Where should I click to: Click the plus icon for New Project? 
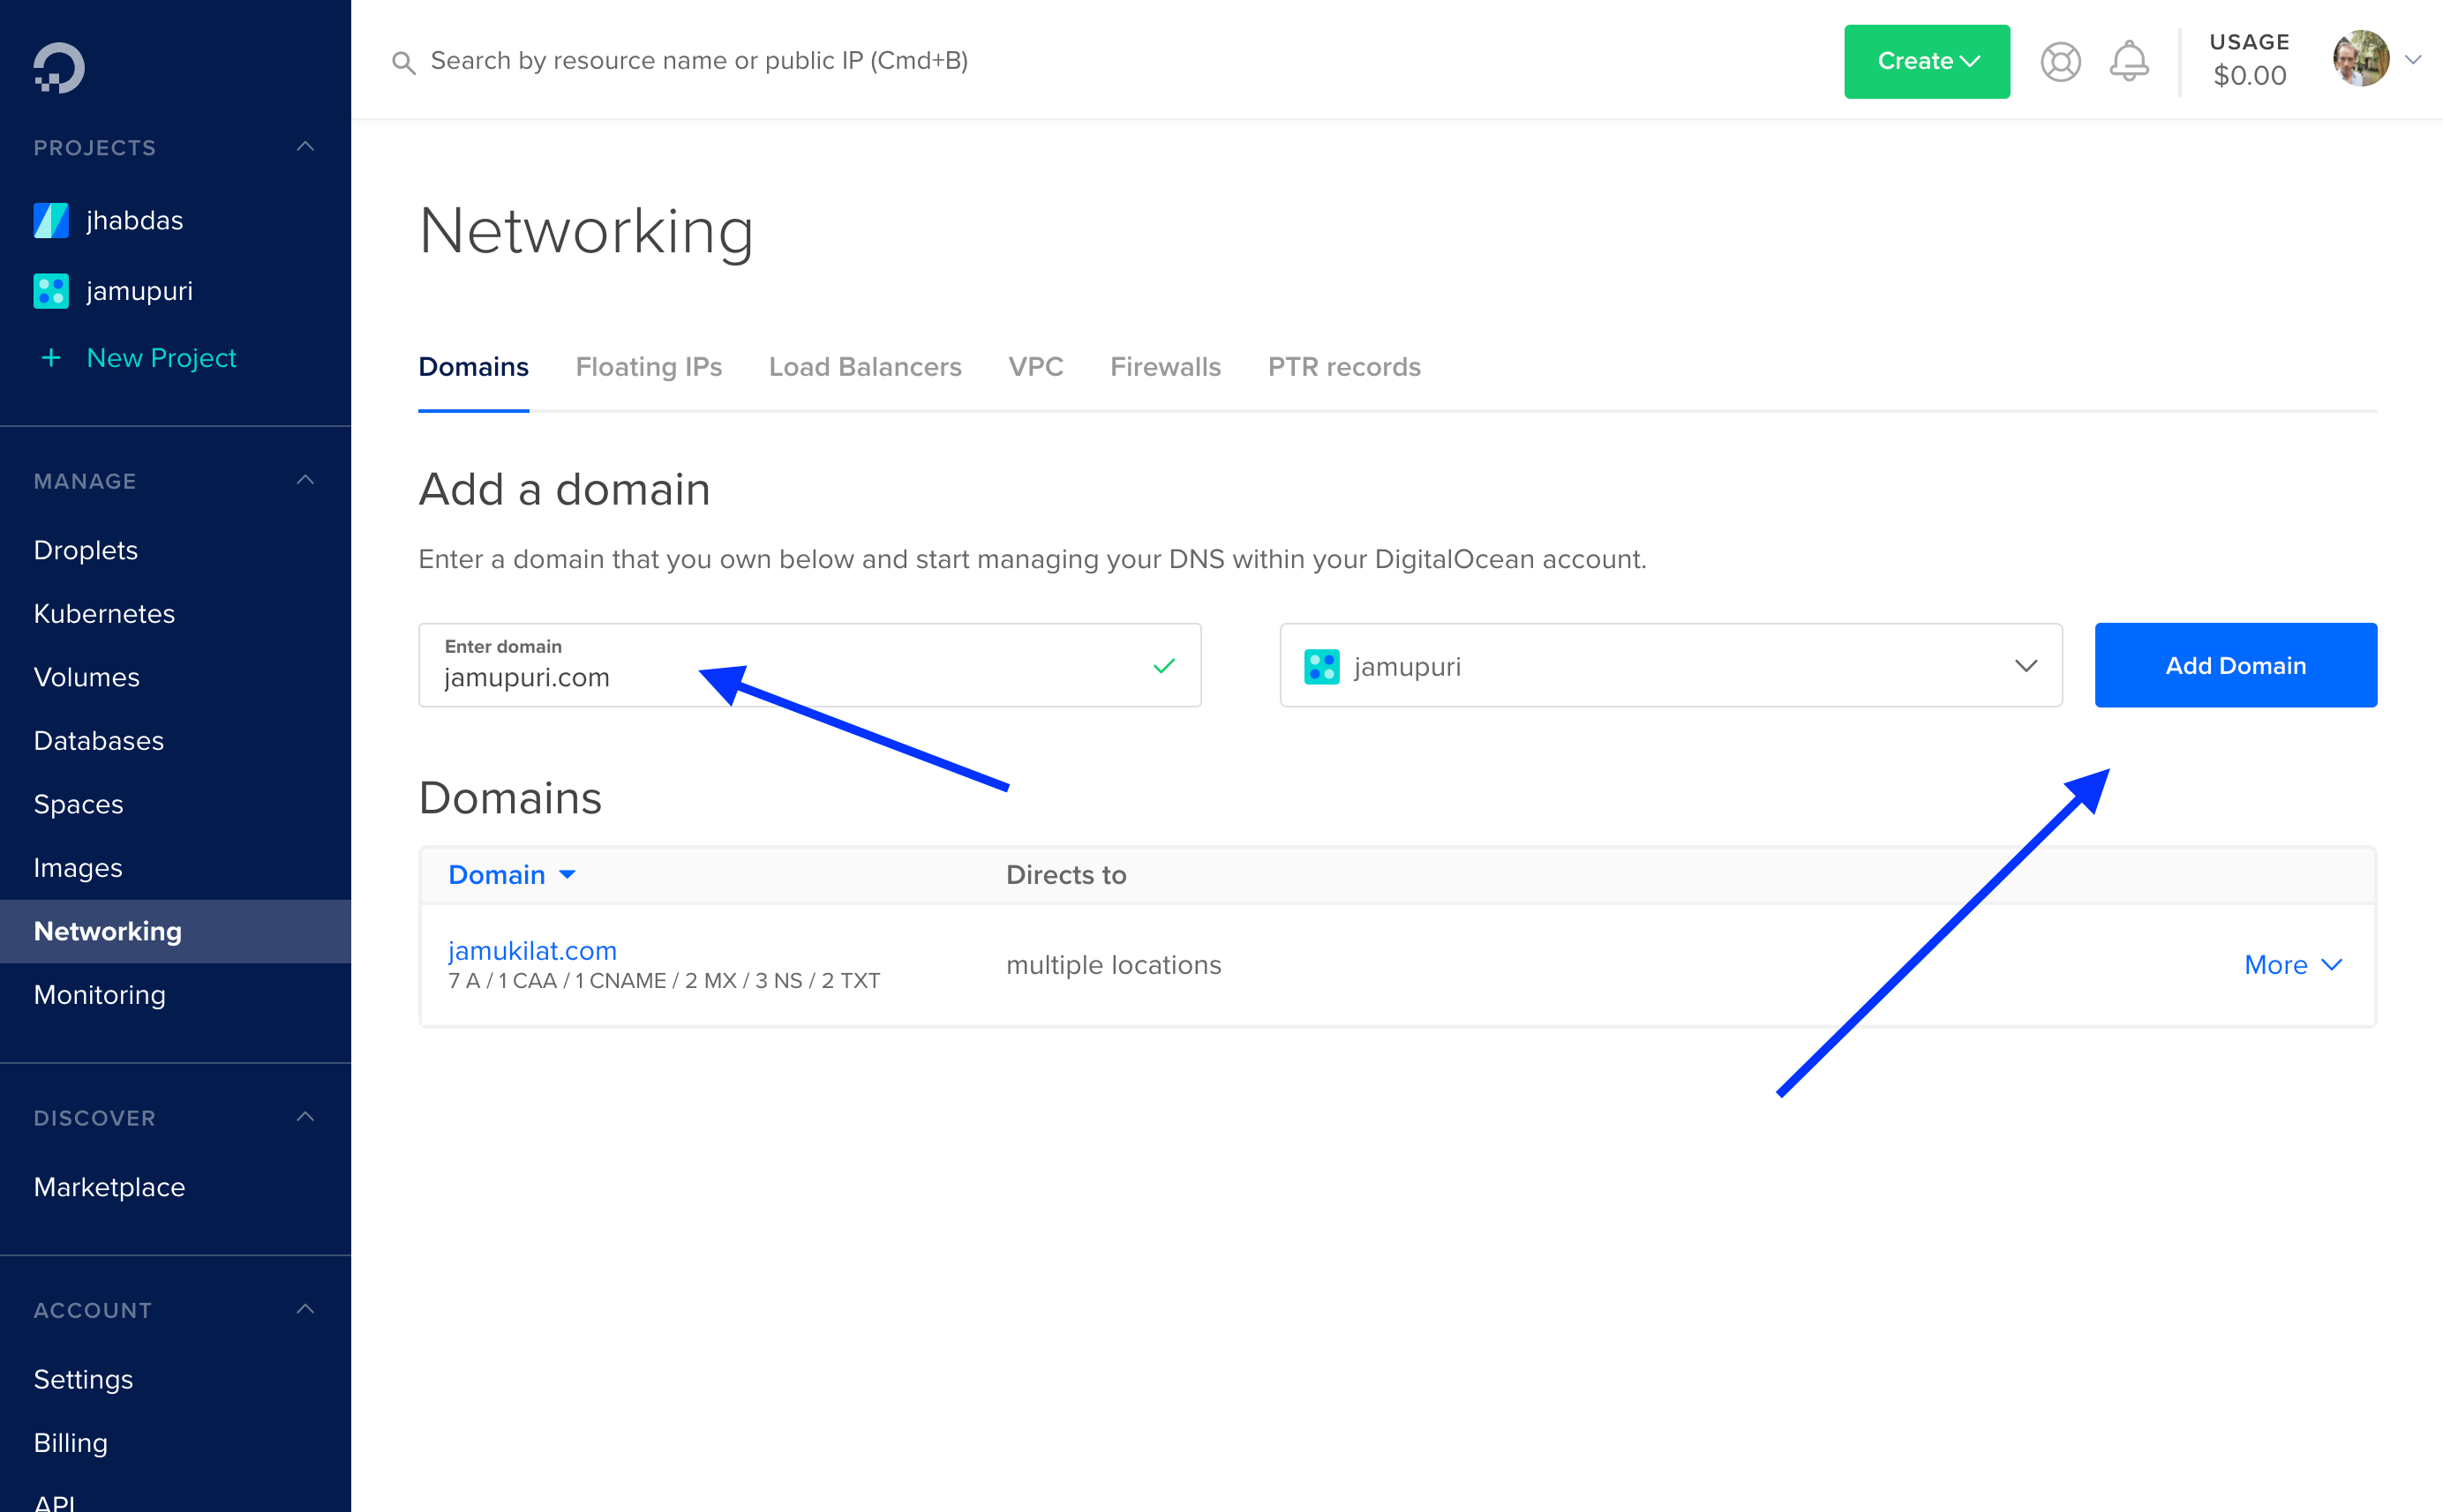pos(51,358)
